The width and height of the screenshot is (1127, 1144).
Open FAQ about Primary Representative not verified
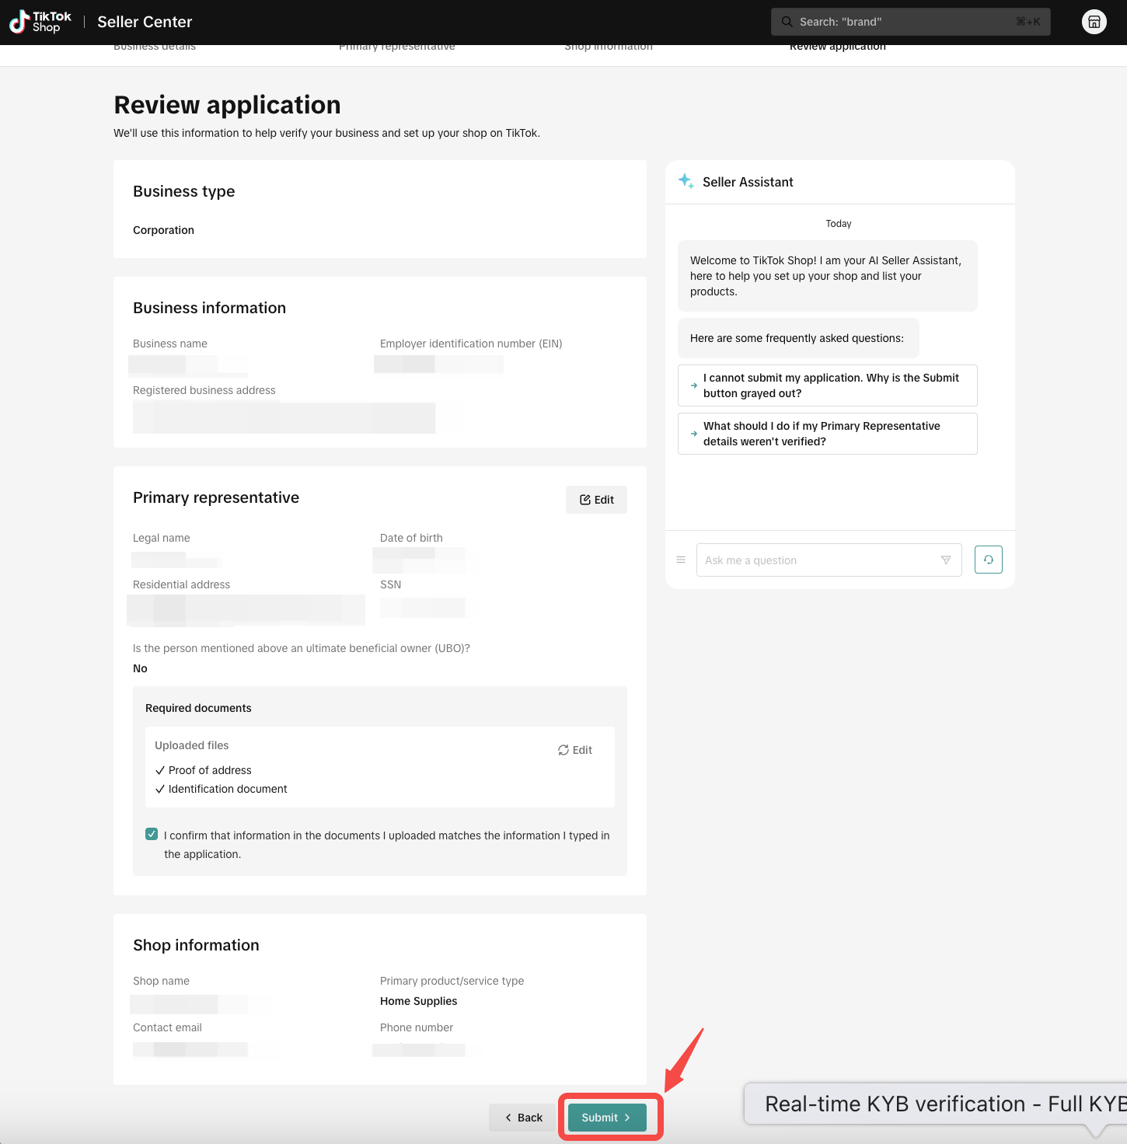click(x=827, y=434)
